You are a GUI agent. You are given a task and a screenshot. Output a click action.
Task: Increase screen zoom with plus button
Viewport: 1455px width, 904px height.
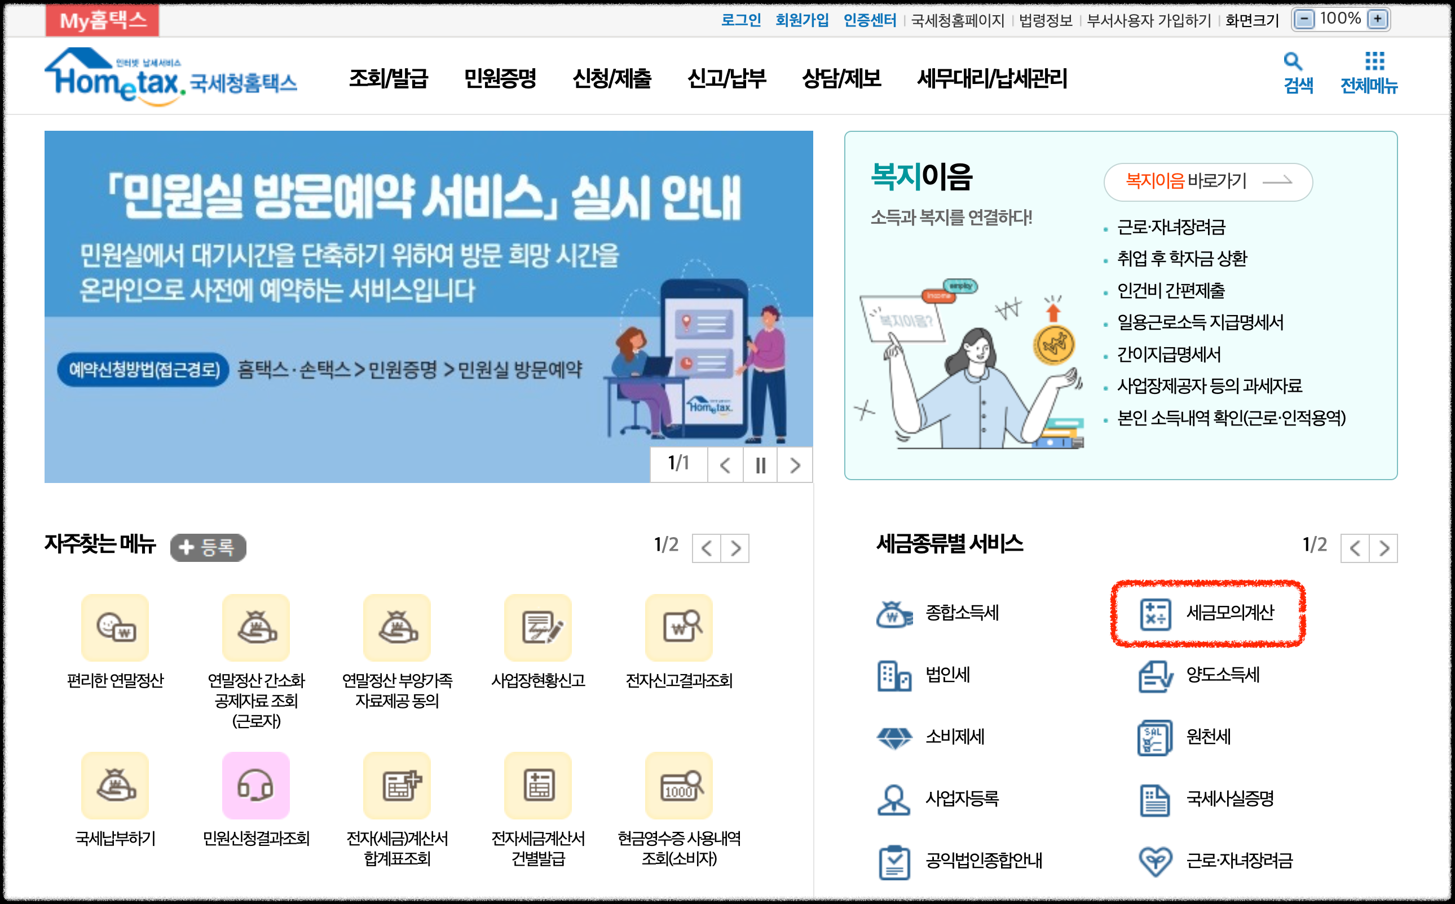[x=1378, y=19]
